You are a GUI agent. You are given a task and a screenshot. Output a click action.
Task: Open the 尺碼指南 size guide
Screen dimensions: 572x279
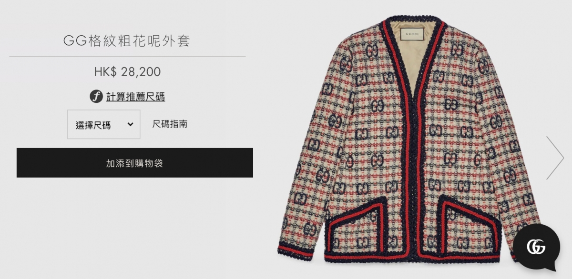click(x=170, y=124)
